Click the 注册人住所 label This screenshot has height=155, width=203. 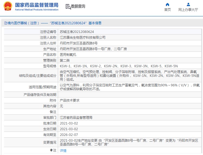[x=48, y=43]
